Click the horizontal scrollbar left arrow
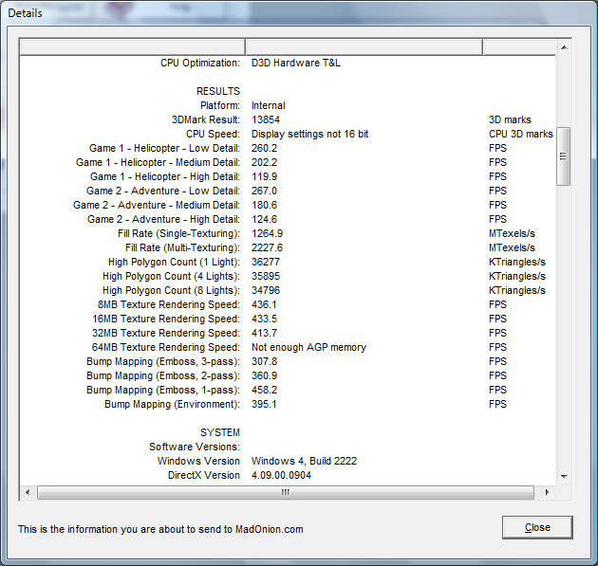 tap(28, 492)
